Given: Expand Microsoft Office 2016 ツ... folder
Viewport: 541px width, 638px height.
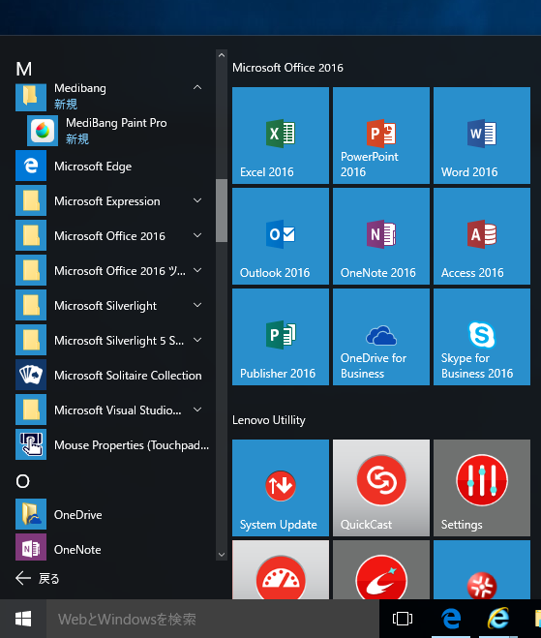Looking at the screenshot, I should [197, 270].
